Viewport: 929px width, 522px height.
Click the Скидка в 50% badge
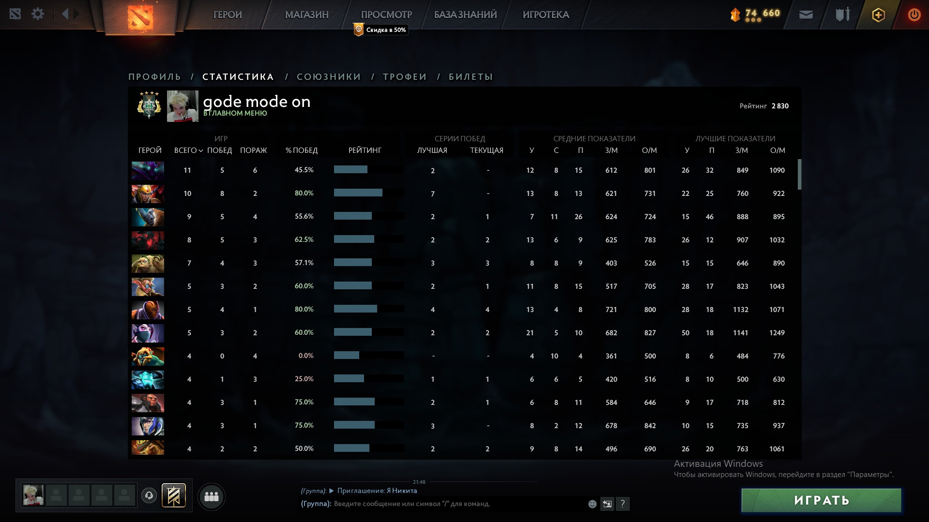(x=381, y=30)
